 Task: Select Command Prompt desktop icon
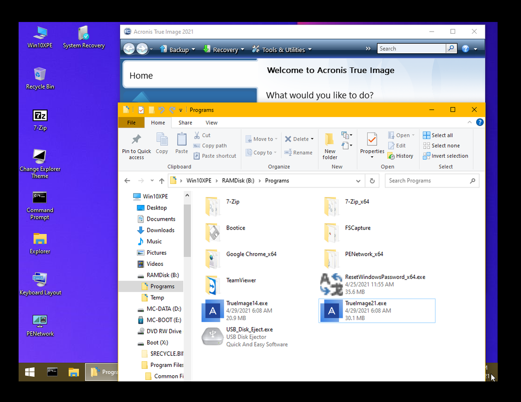[x=40, y=206]
